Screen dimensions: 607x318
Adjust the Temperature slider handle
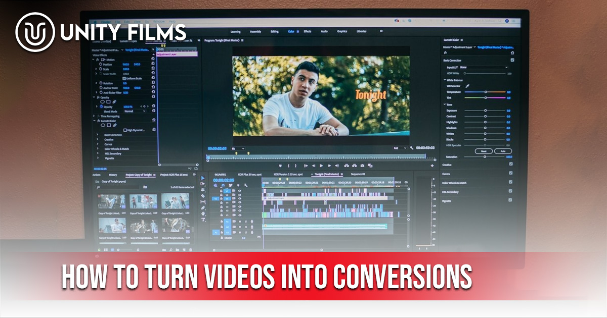click(486, 92)
